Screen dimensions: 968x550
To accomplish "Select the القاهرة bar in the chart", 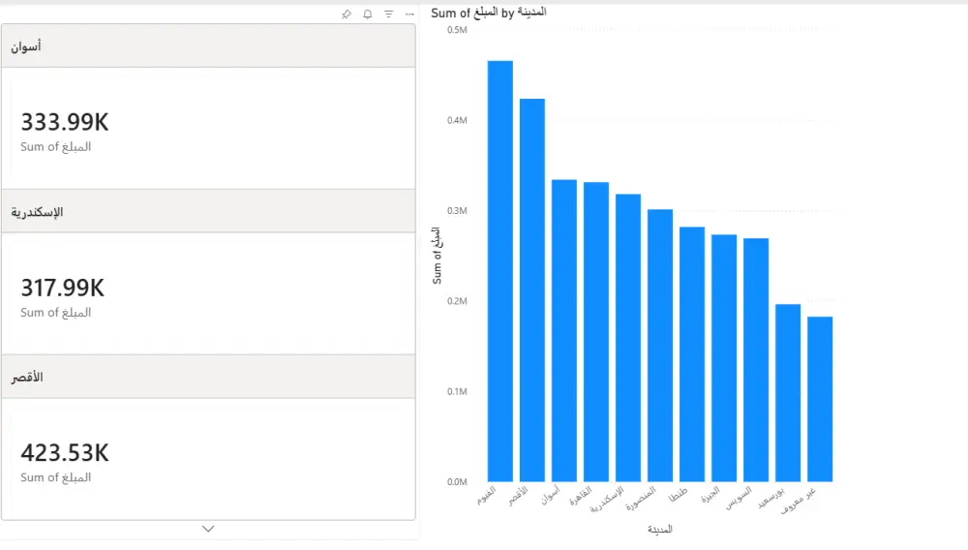I will coord(596,331).
